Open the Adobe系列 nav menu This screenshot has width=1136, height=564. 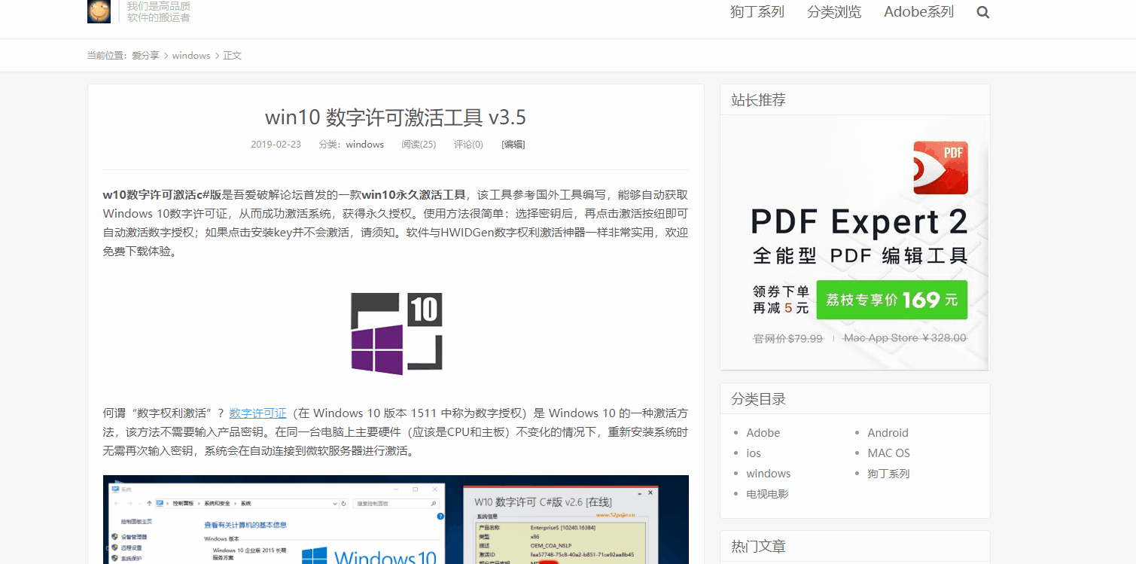918,12
